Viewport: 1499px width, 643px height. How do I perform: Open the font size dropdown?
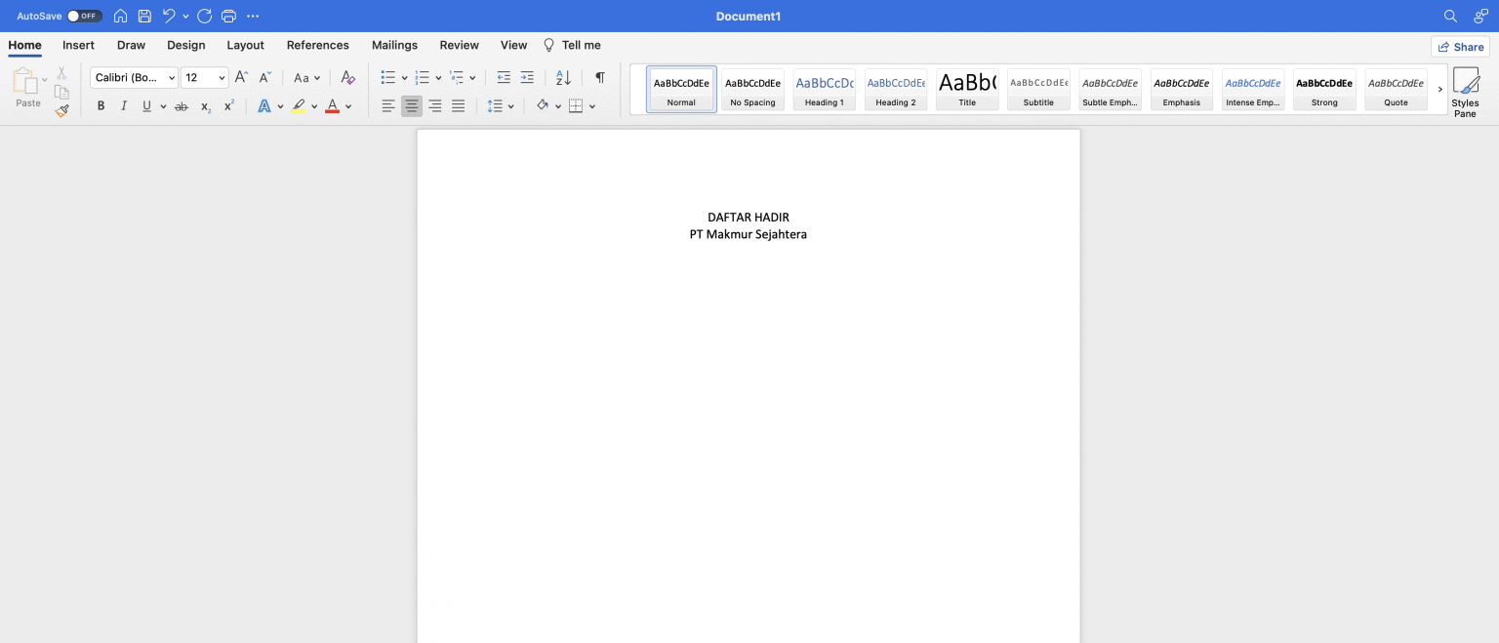click(221, 77)
